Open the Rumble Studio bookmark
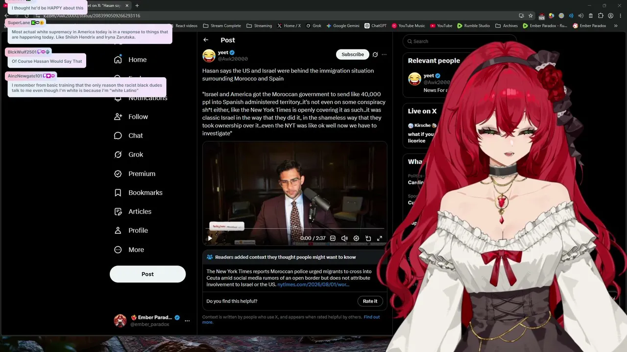 pos(474,26)
